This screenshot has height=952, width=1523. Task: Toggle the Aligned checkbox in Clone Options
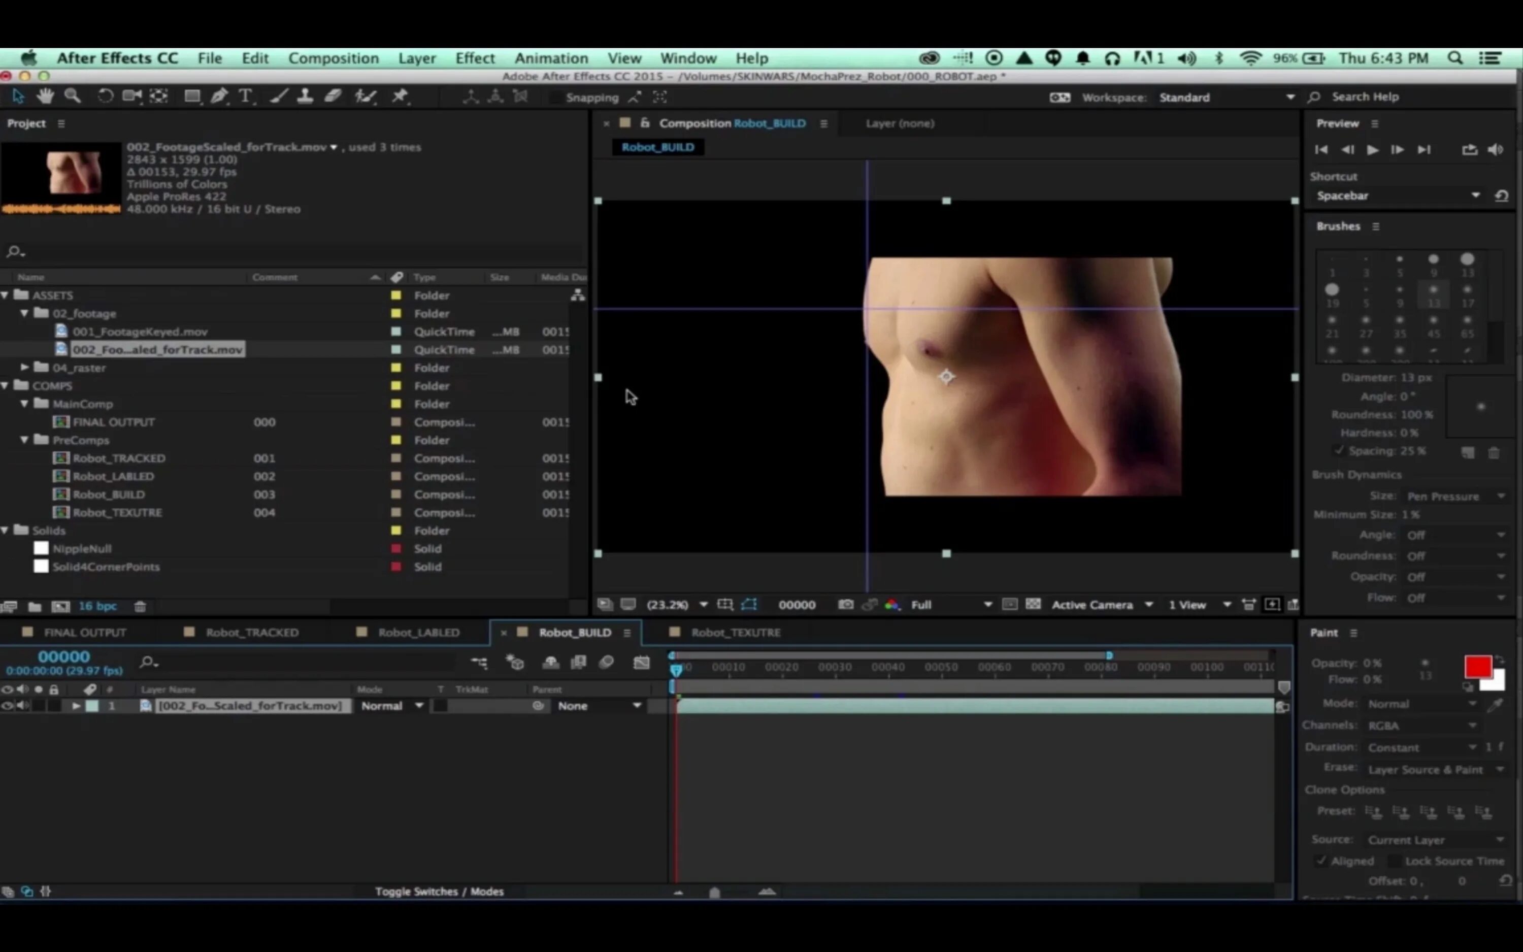(1321, 861)
